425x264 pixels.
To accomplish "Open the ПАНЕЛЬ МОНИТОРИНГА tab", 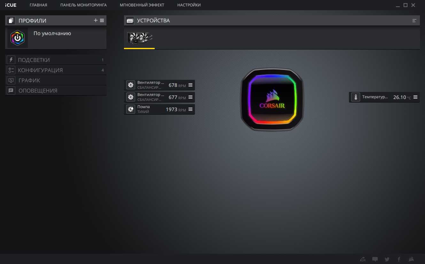I will pos(83,5).
